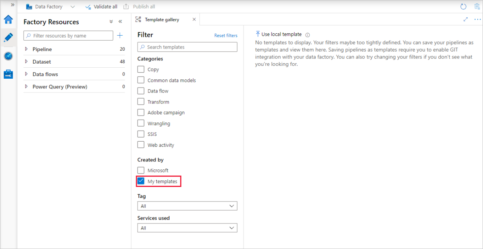Enable the Copy category filter
483x249 pixels.
(141, 69)
